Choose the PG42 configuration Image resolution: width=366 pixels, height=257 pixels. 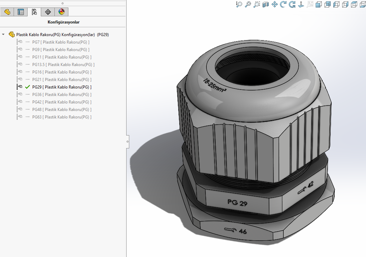62,102
